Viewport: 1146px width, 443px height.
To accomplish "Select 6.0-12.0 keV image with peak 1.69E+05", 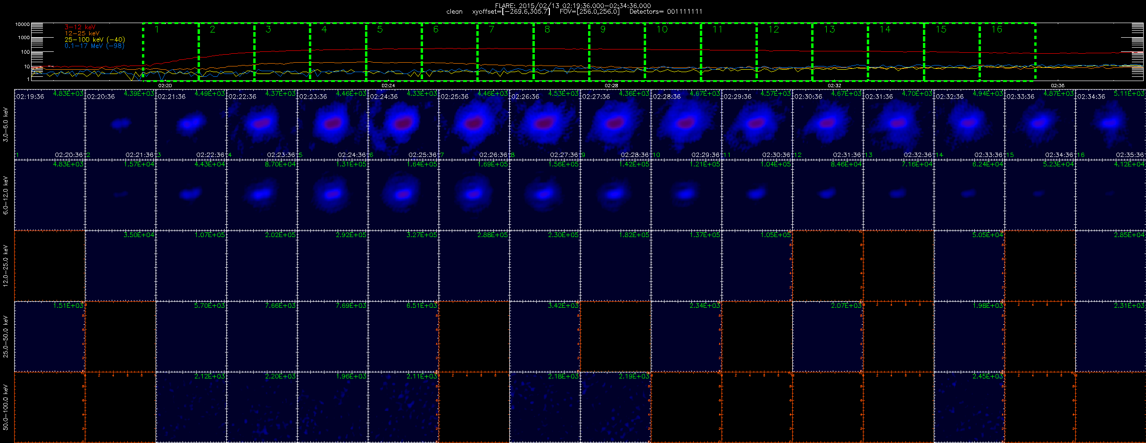I will click(474, 195).
